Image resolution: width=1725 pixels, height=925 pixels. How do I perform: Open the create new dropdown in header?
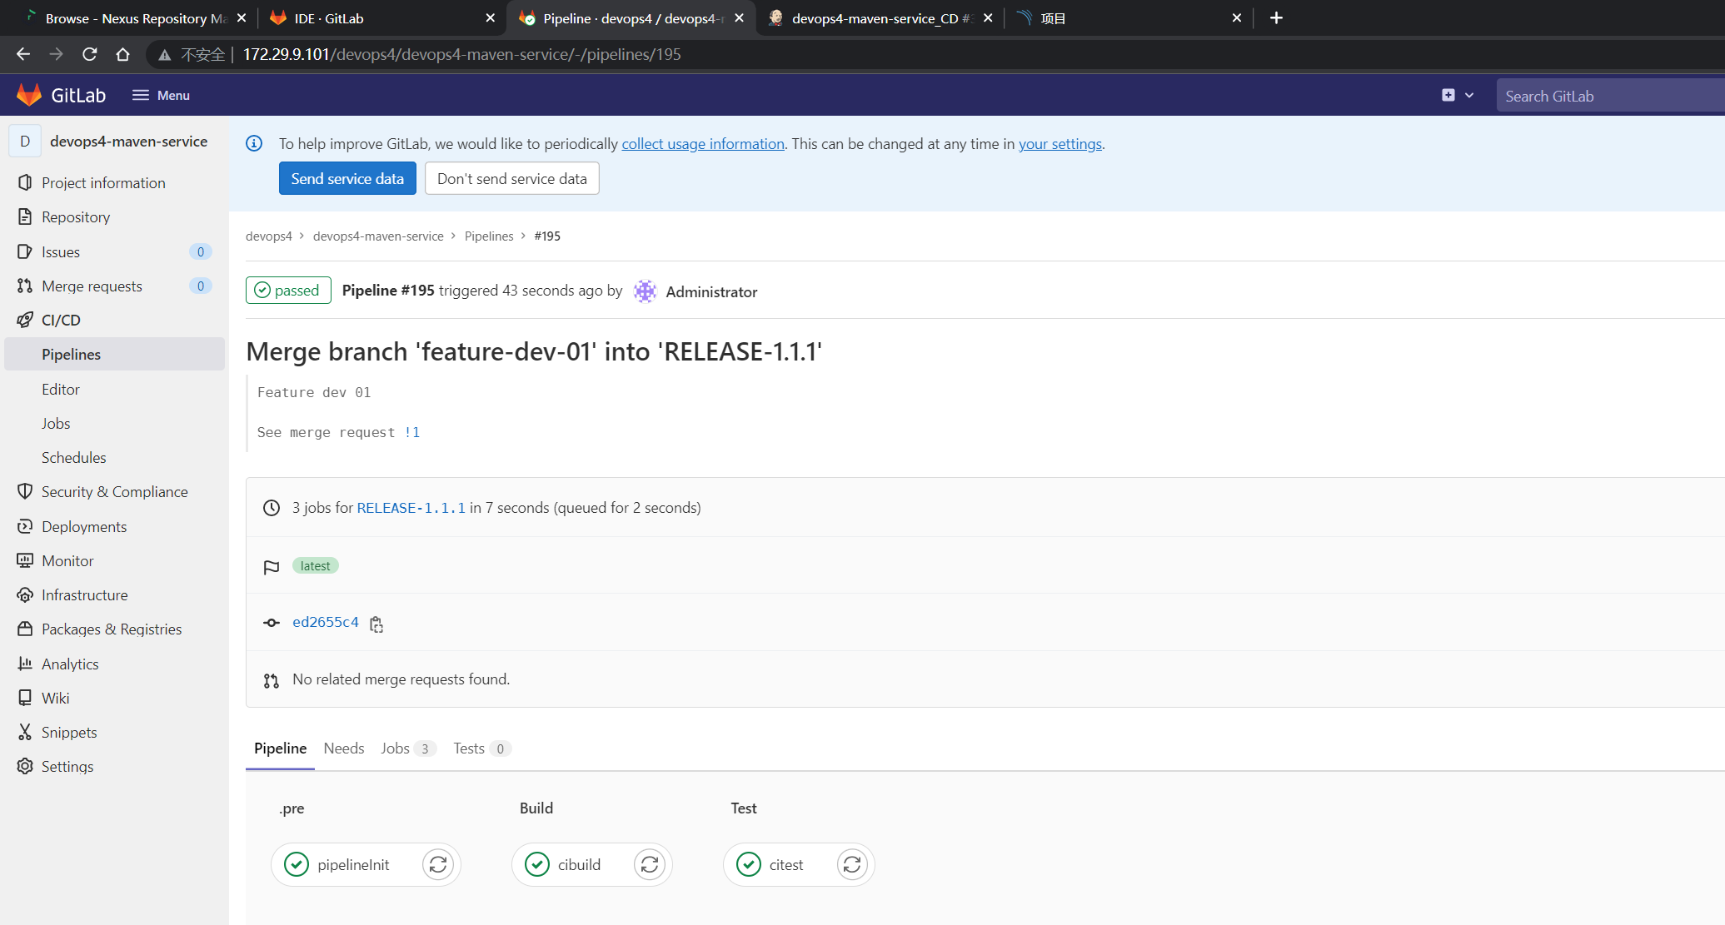pyautogui.click(x=1458, y=95)
